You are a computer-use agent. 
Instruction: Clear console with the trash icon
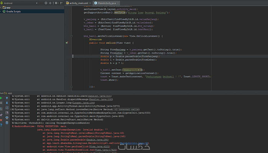(x=7, y=122)
